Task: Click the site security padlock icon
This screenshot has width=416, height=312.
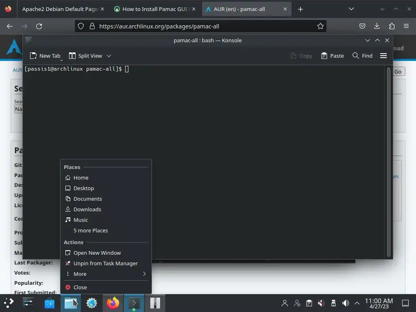Action: point(92,26)
